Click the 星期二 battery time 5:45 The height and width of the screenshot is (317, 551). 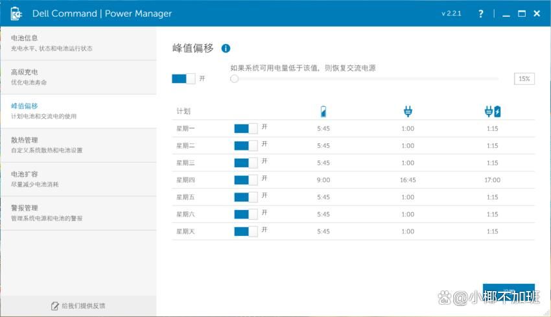pos(323,145)
